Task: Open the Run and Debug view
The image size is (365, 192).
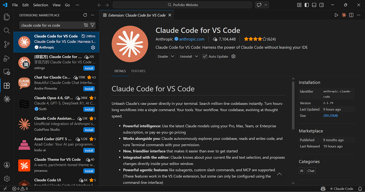Action: coord(7,58)
